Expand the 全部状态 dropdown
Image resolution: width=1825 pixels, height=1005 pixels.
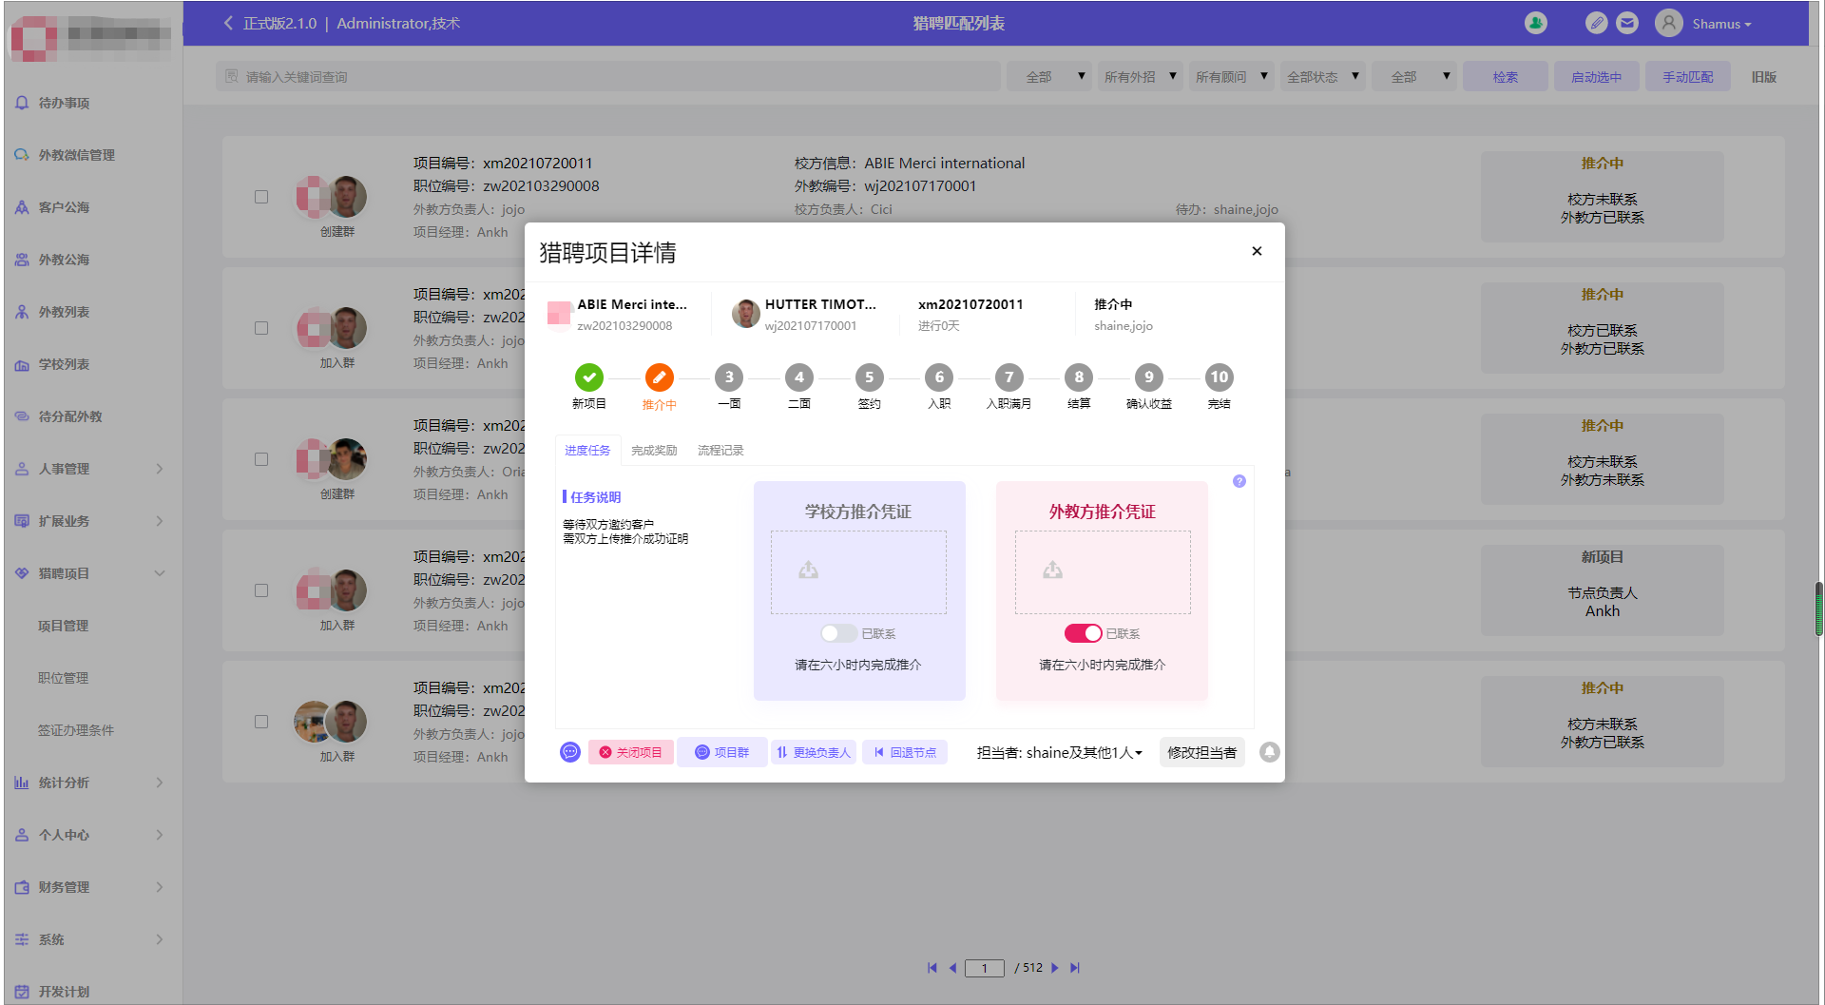pyautogui.click(x=1322, y=76)
